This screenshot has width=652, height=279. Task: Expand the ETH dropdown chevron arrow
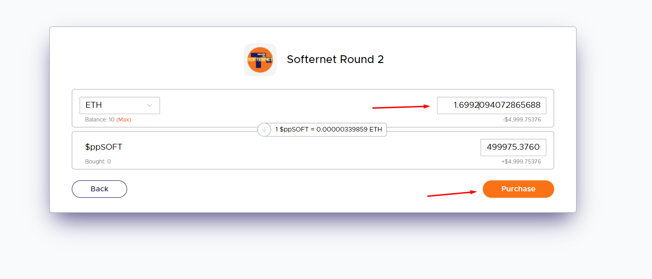coord(150,105)
